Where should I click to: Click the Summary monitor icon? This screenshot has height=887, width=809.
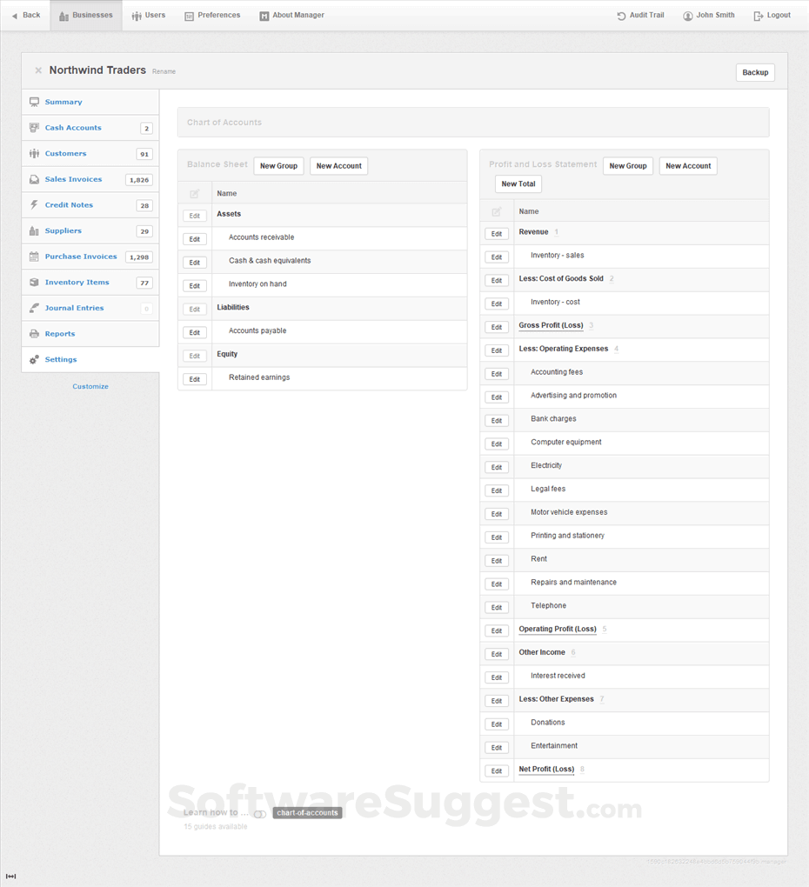(32, 102)
